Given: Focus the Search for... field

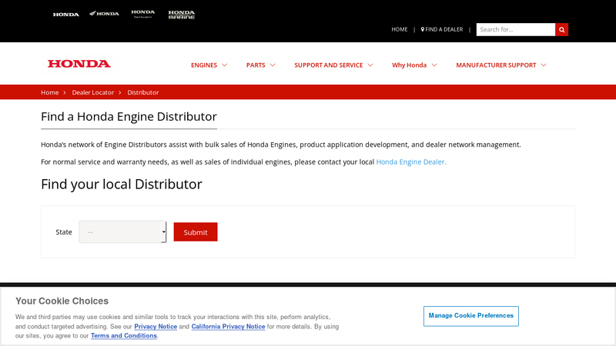Looking at the screenshot, I should pyautogui.click(x=515, y=29).
